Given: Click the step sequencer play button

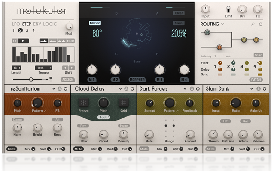Looking at the screenshot, I should tap(23, 41).
